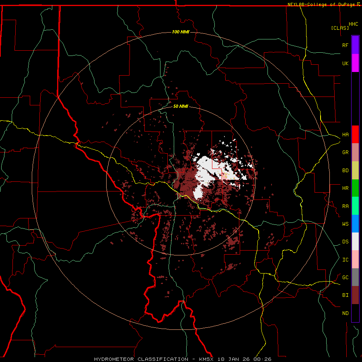The height and width of the screenshot is (362, 362).
Task: Click the RF legend label
Action: pyautogui.click(x=345, y=45)
